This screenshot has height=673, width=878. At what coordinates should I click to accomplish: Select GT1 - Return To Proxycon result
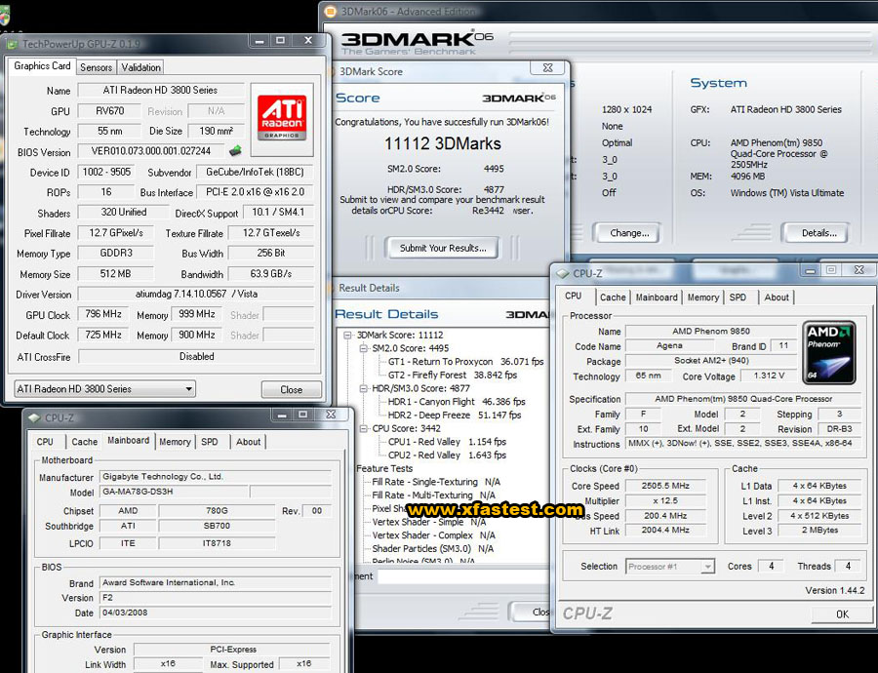click(466, 362)
